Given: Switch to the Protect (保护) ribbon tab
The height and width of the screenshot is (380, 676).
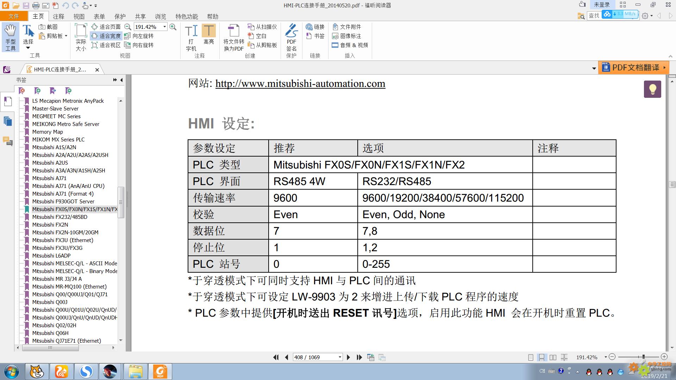Looking at the screenshot, I should pyautogui.click(x=120, y=16).
